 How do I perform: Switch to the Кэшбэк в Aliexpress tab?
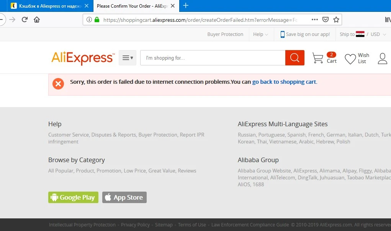pos(50,6)
